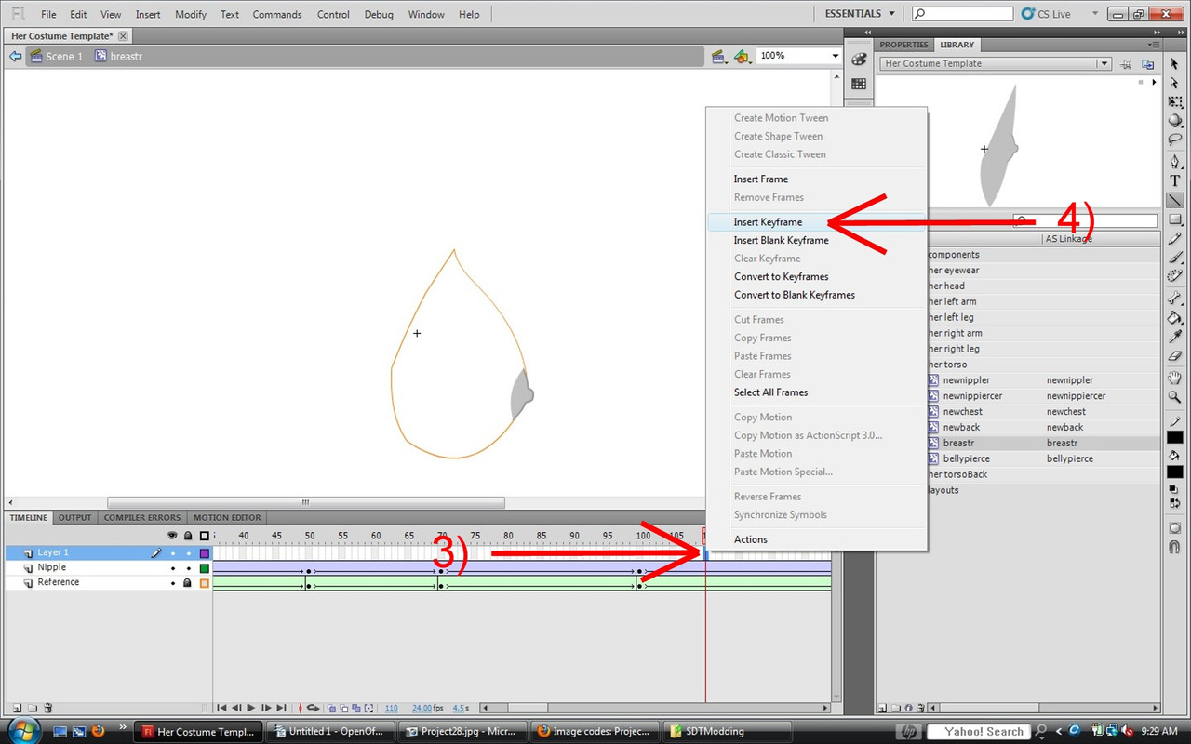Image resolution: width=1191 pixels, height=744 pixels.
Task: Toggle lock on the Reference layer
Action: click(188, 583)
